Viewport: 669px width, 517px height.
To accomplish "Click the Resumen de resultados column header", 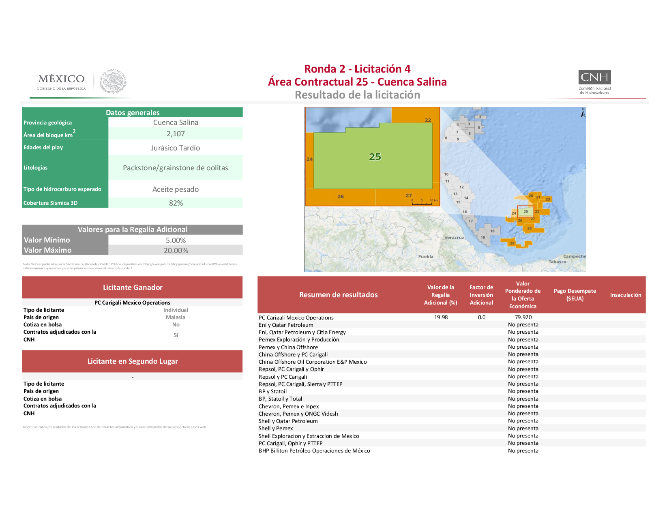I will [x=339, y=295].
